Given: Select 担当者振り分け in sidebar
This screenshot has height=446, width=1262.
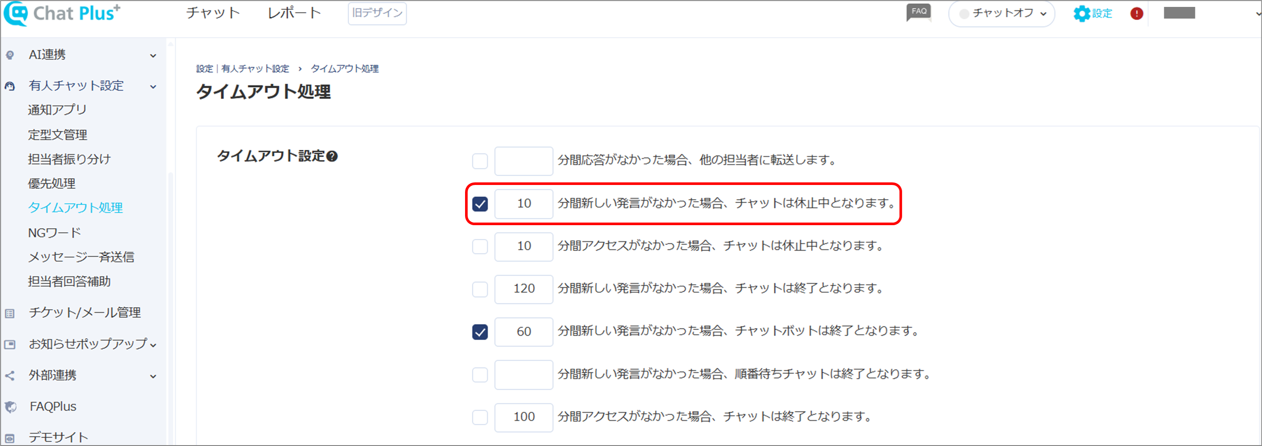Looking at the screenshot, I should point(70,159).
